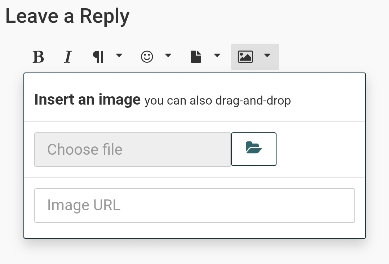Click the document file icon
Screen dimensions: 389x264
196,57
